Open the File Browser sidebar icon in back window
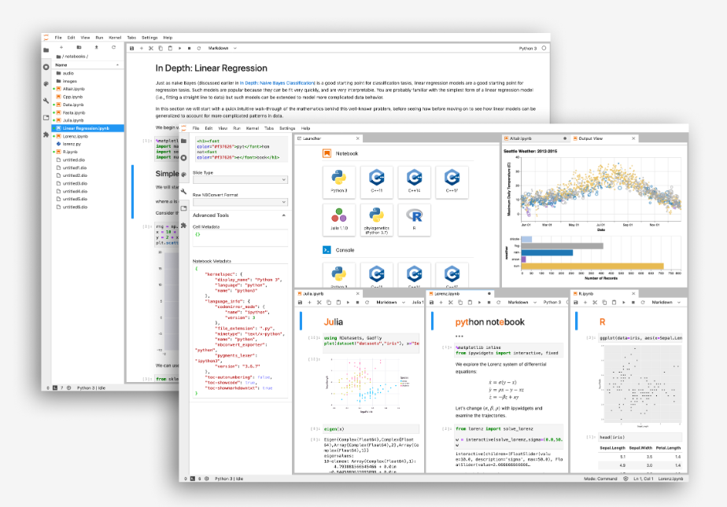 coord(46,50)
